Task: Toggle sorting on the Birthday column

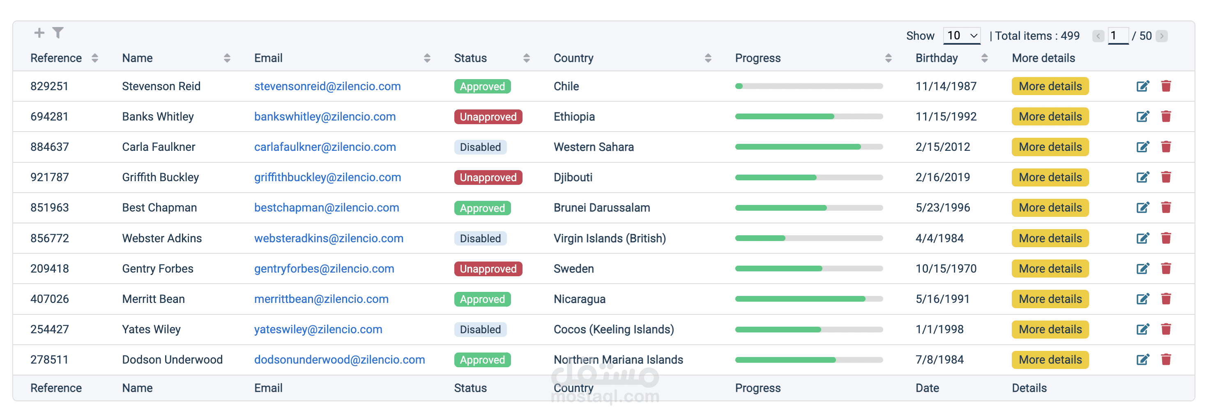Action: (984, 58)
